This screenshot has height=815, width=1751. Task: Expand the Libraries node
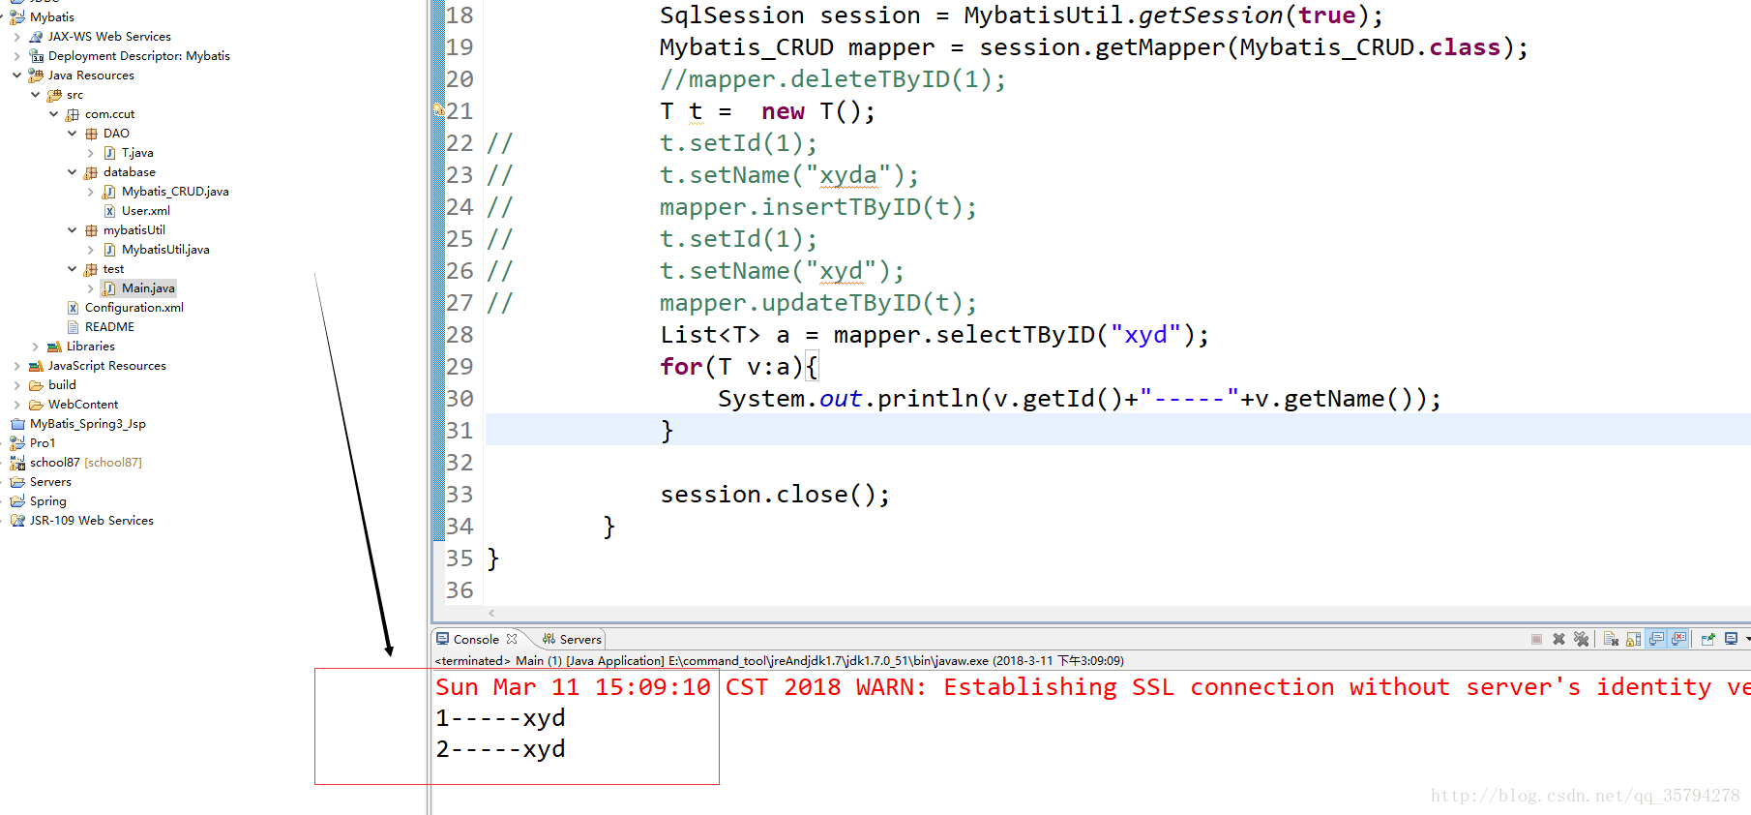(35, 347)
